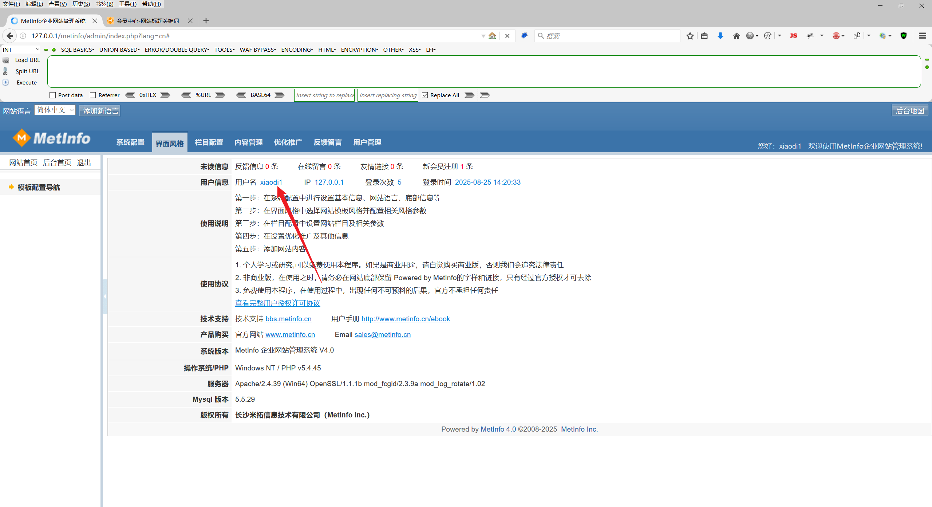The width and height of the screenshot is (932, 507).
Task: Click the Execute play icon
Action: click(6, 82)
